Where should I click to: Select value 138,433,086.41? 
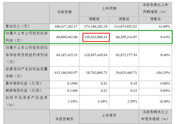coord(96,37)
